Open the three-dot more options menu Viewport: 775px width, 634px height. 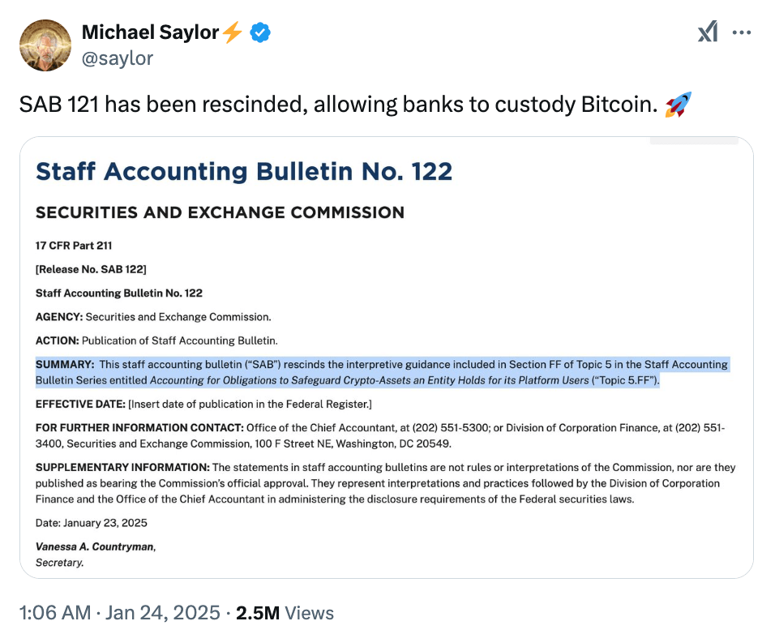pos(742,32)
